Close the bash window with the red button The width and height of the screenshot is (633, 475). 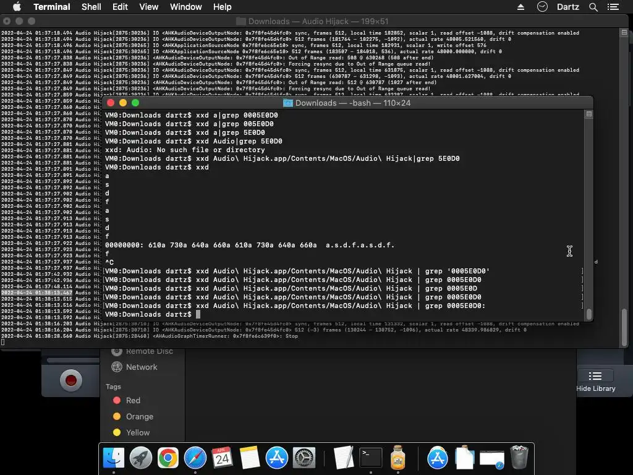110,103
